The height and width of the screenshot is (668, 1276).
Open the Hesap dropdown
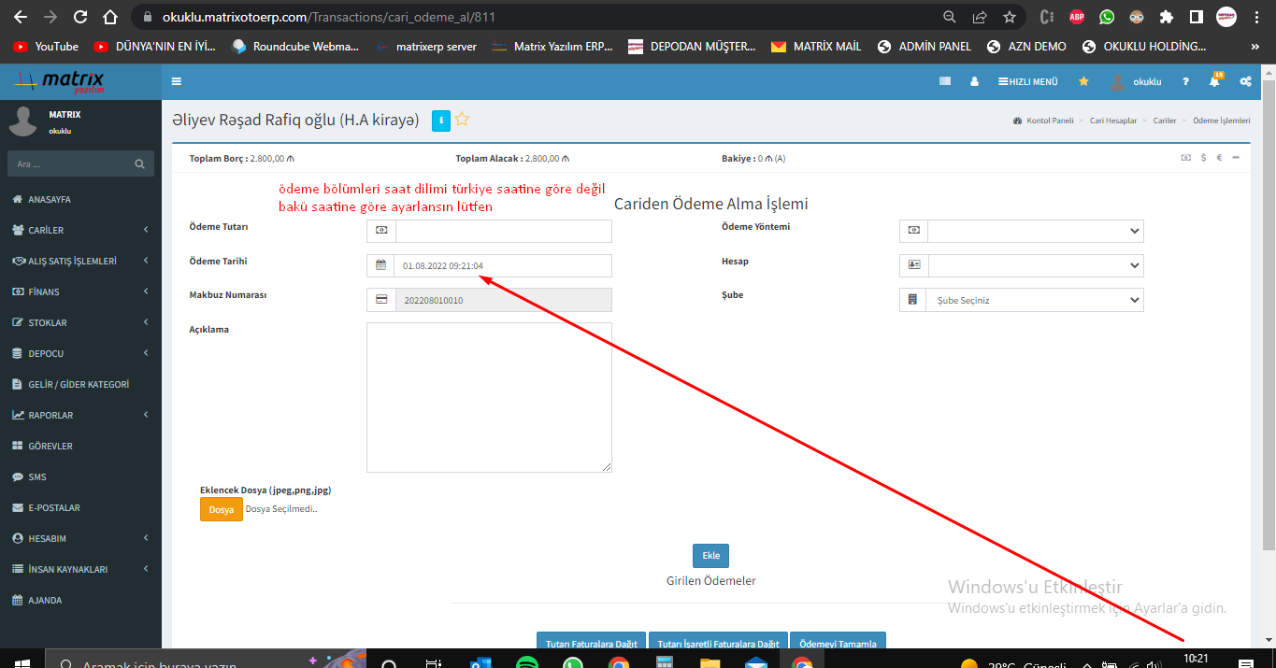point(1035,265)
